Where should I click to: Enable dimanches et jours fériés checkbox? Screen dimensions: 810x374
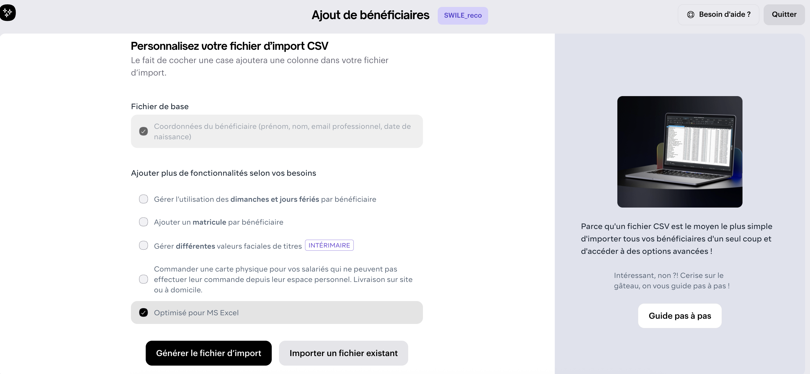coord(143,199)
